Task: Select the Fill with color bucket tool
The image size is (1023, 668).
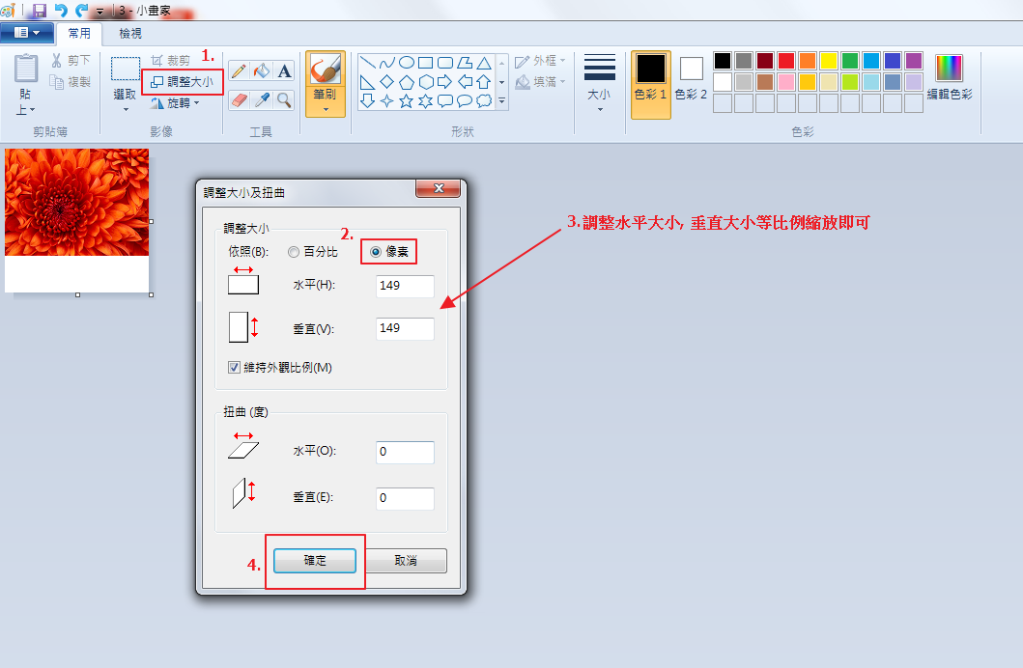Action: [x=261, y=71]
